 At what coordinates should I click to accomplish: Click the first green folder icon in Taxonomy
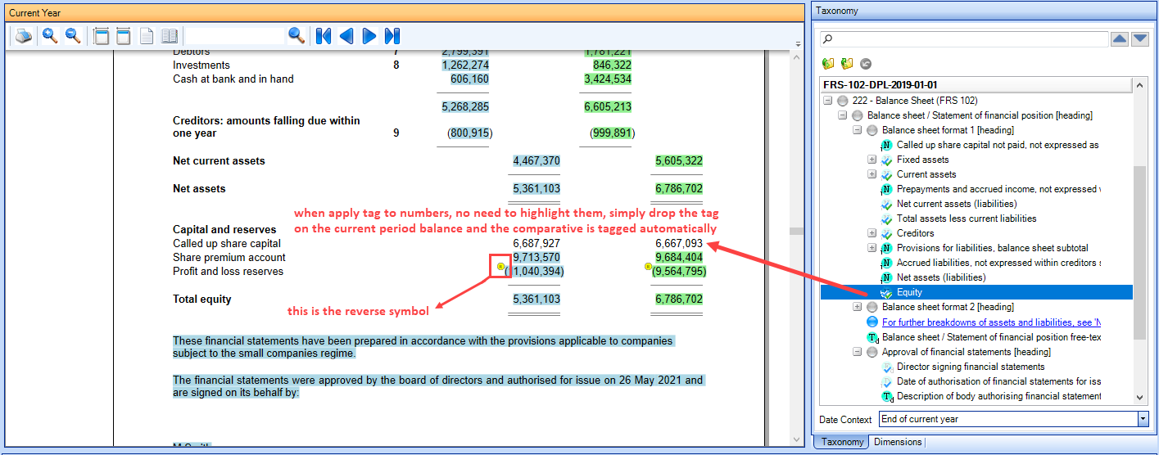tap(828, 63)
